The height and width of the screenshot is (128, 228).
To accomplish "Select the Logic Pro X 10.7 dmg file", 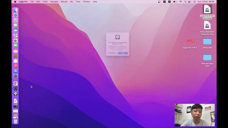I will coord(207,12).
